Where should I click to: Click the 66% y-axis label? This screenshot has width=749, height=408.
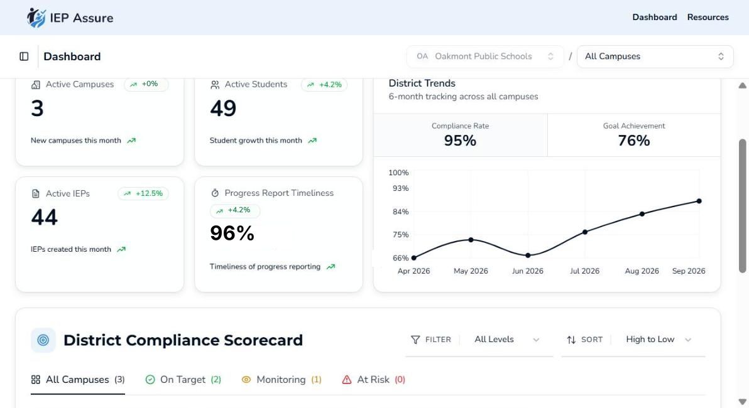[x=401, y=258]
